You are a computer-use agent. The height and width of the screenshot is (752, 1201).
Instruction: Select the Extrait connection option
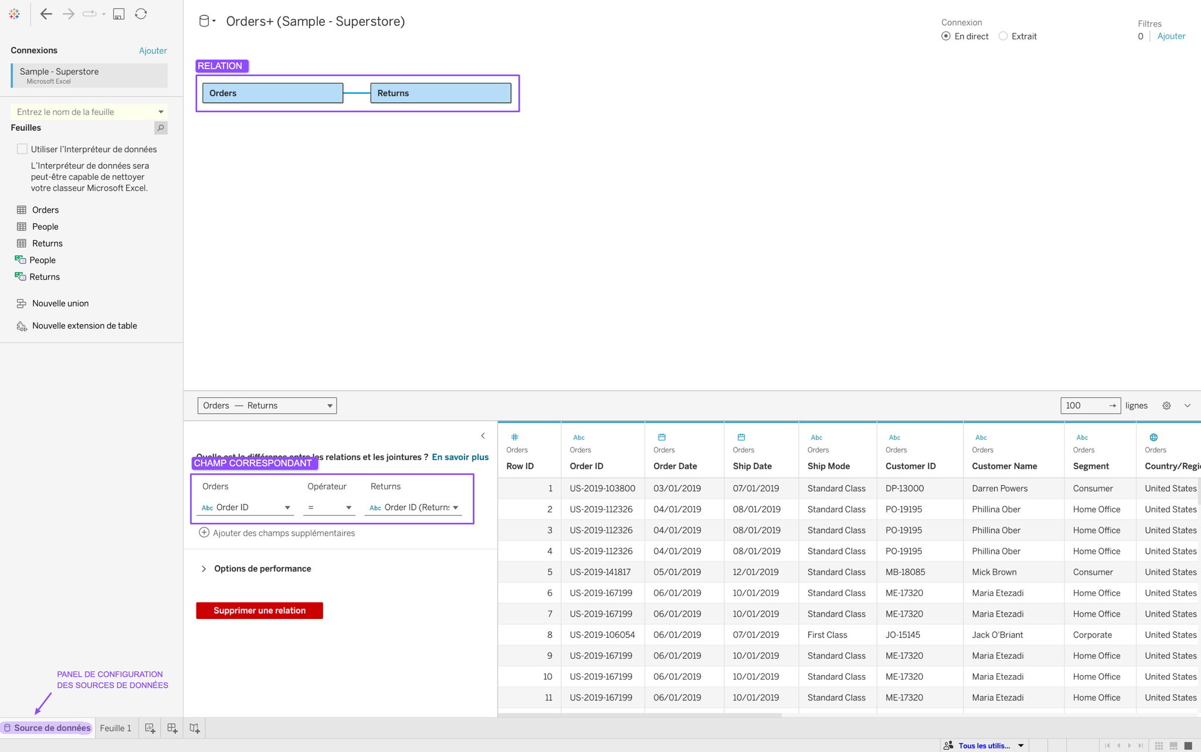(1003, 36)
